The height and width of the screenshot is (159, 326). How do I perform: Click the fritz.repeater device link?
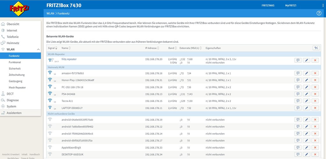[69, 59]
